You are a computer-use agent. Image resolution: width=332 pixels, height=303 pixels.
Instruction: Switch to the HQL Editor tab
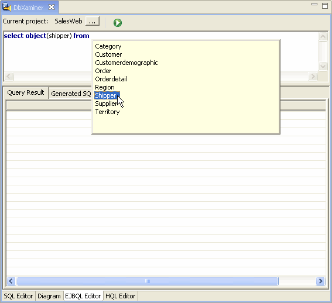click(120, 296)
